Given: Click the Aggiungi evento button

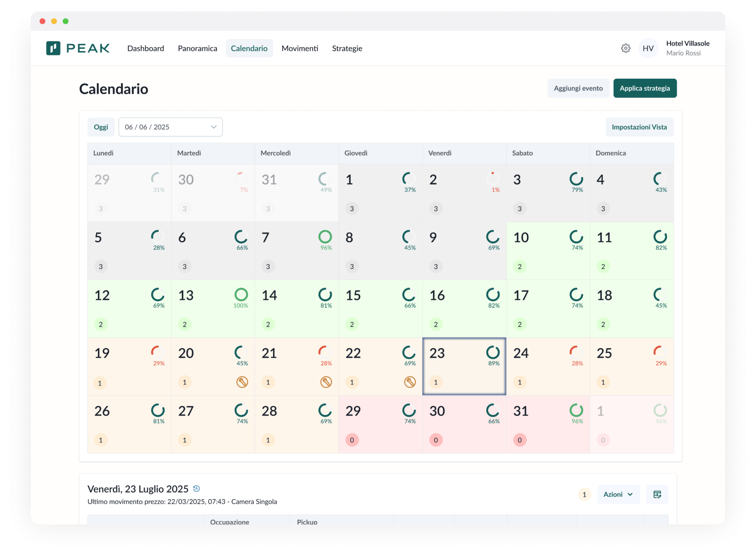Looking at the screenshot, I should pos(578,88).
